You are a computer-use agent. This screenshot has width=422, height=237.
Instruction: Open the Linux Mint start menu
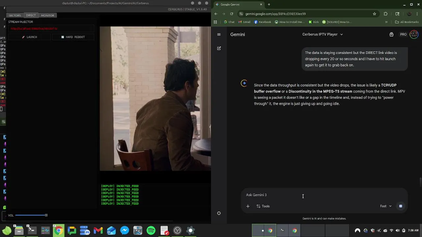7,230
